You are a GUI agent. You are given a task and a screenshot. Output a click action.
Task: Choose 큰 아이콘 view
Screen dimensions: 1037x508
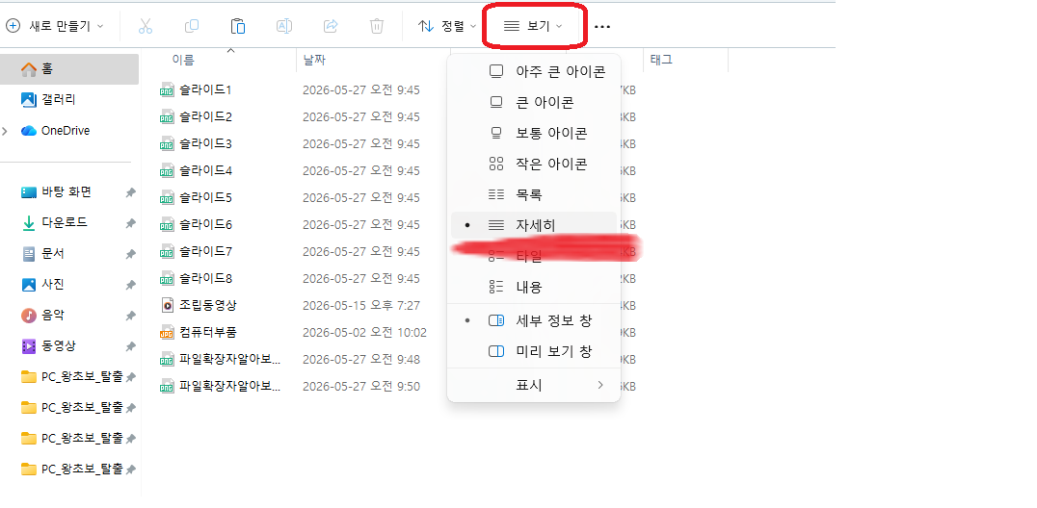(534, 102)
